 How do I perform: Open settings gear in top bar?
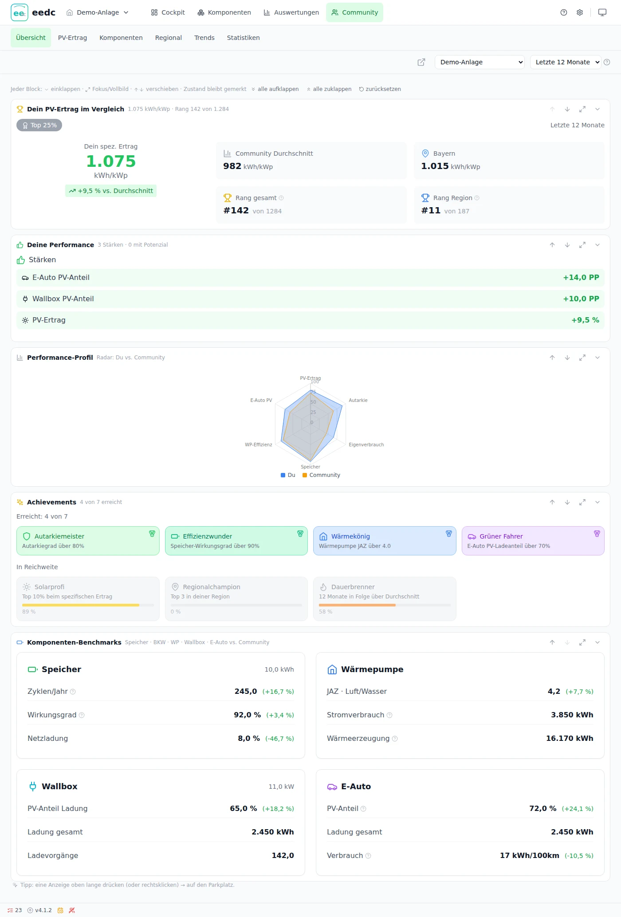coord(580,12)
